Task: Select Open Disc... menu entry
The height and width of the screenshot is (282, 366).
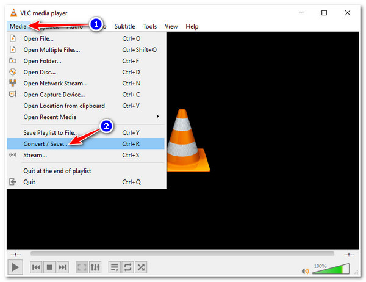Action: [85, 72]
